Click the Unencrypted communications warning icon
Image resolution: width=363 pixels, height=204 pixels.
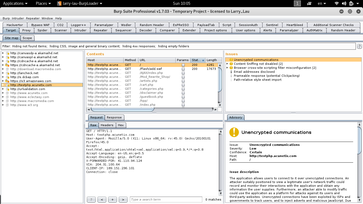pyautogui.click(x=231, y=60)
